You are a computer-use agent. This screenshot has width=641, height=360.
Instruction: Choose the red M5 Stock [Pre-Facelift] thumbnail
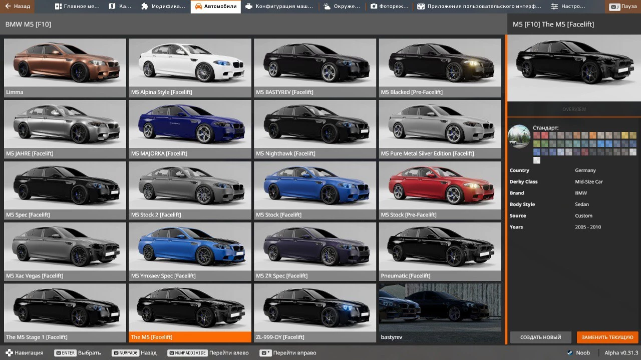coord(440,190)
